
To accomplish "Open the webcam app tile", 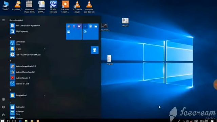I will click(x=95, y=50).
